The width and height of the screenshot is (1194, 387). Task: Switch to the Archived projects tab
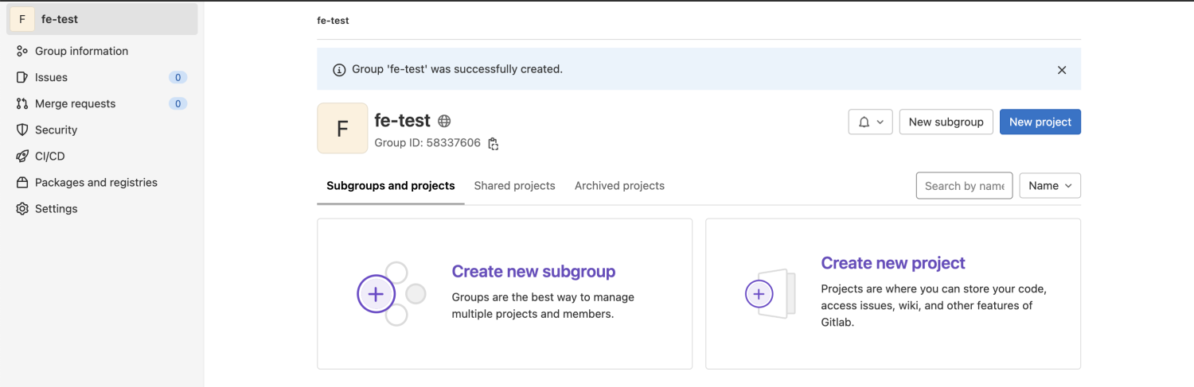(x=619, y=185)
